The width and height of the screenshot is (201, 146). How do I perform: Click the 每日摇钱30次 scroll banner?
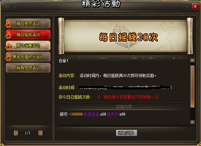coord(125,36)
